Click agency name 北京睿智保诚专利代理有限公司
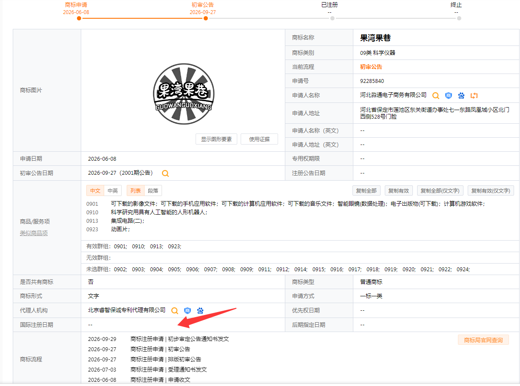This screenshot has height=386, width=520. click(x=127, y=310)
